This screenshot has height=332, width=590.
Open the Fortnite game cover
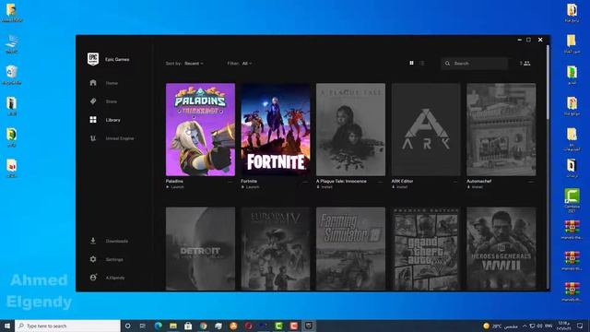pyautogui.click(x=276, y=129)
